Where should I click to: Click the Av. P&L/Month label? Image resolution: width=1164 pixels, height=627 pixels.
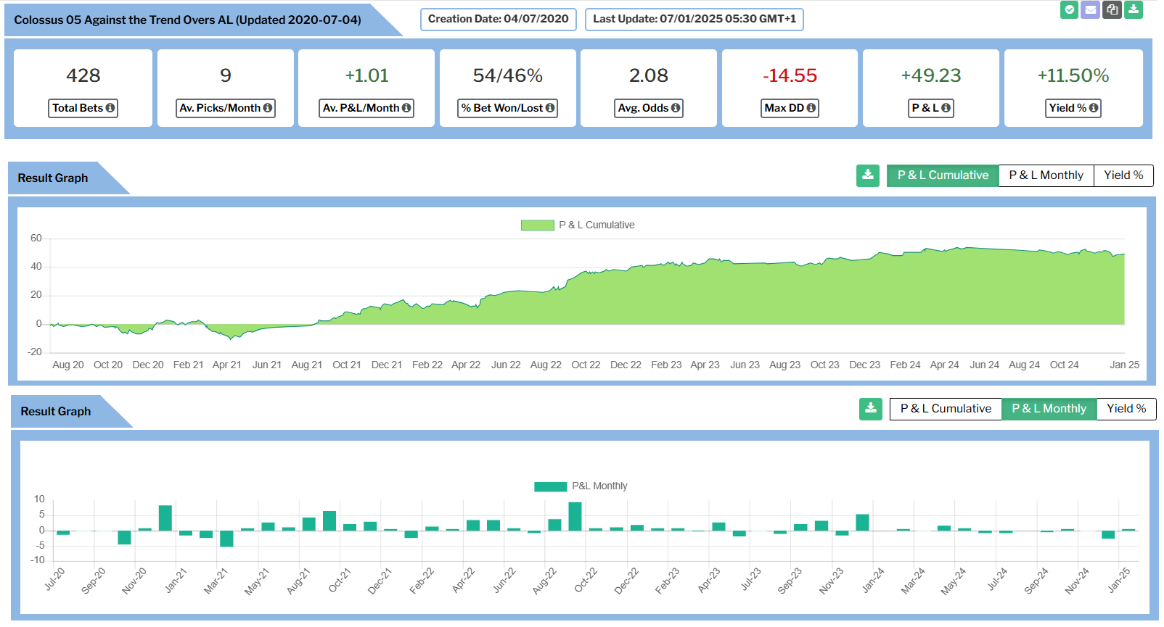pos(361,108)
